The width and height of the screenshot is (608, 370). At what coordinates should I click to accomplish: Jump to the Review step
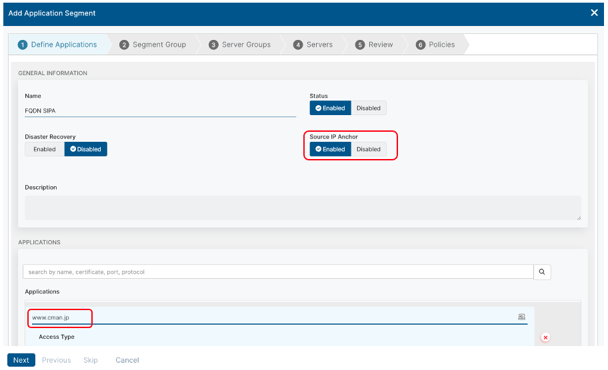(374, 45)
